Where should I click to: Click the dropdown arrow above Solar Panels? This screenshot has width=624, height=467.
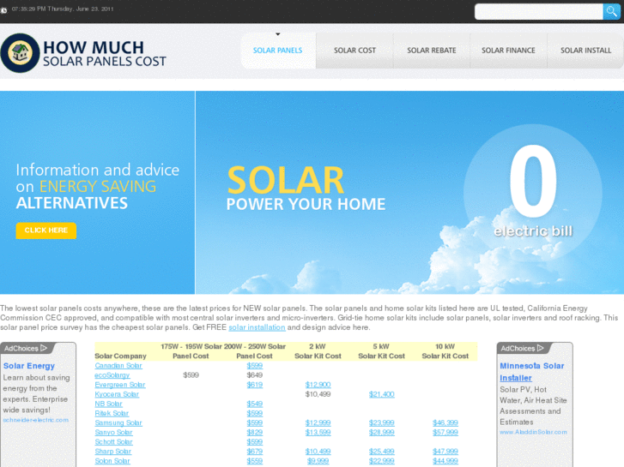coord(278,34)
